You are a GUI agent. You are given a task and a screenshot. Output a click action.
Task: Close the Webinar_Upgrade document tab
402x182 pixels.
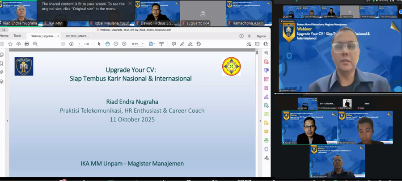pyautogui.click(x=58, y=36)
